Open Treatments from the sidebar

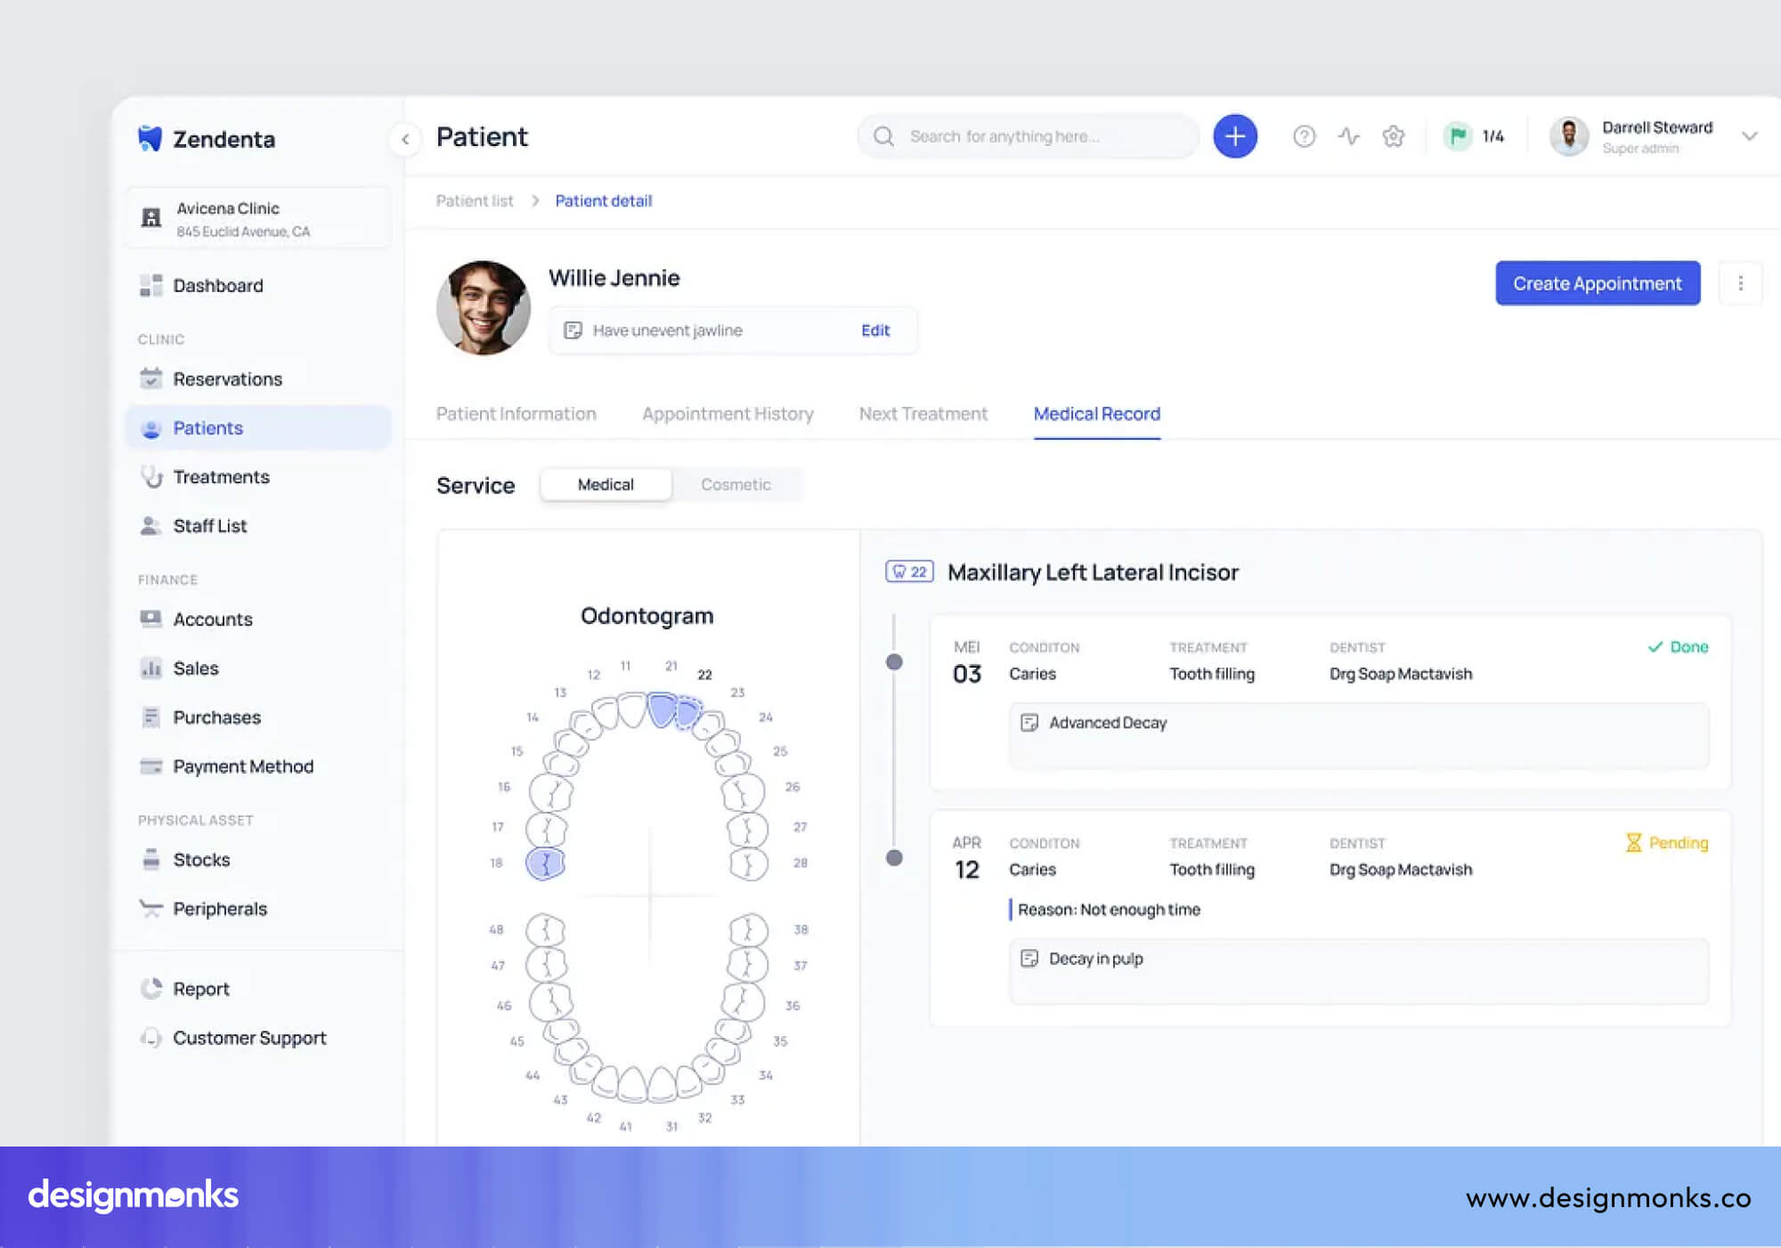click(258, 477)
